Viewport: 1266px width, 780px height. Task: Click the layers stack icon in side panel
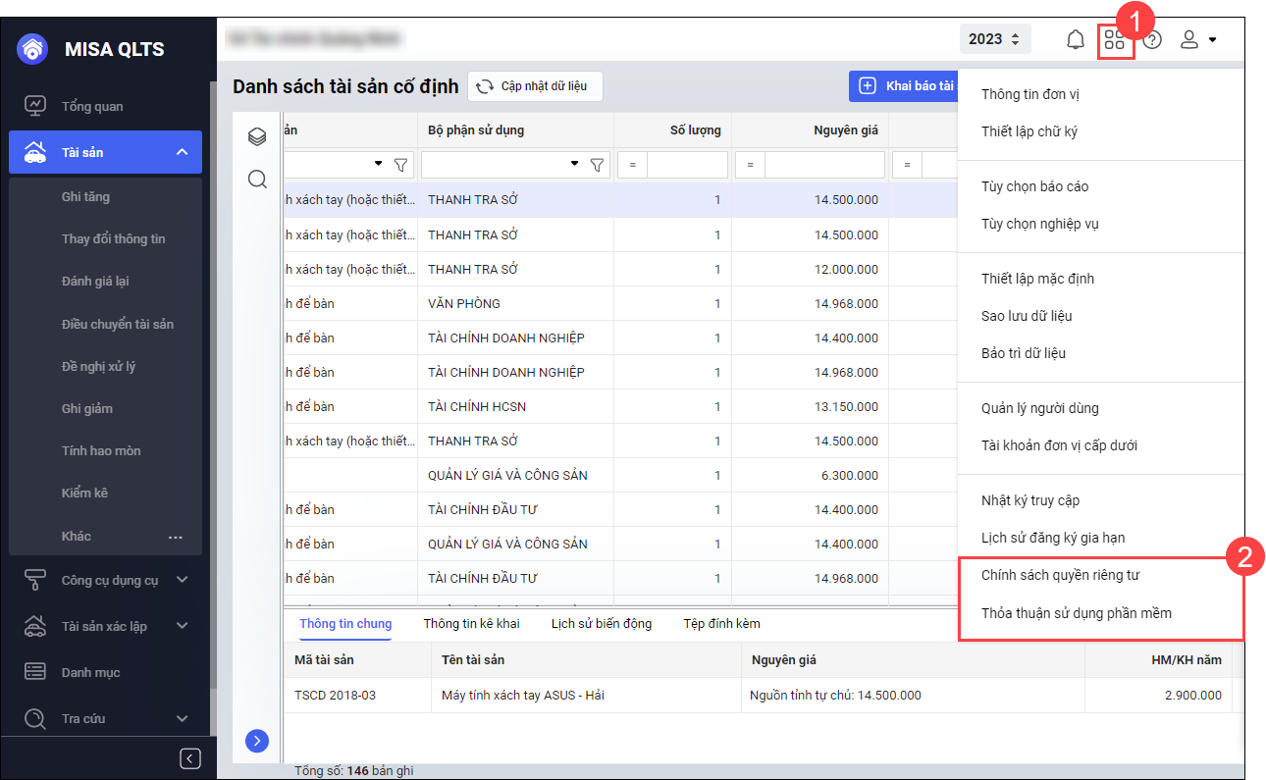pos(257,136)
